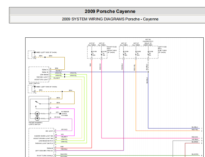This screenshot has height=157, width=205.
Task: Select the "IND LIGHT" pin label
Action: 49,131
